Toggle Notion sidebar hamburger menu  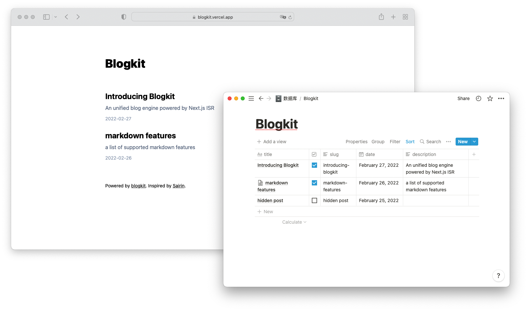pos(251,98)
